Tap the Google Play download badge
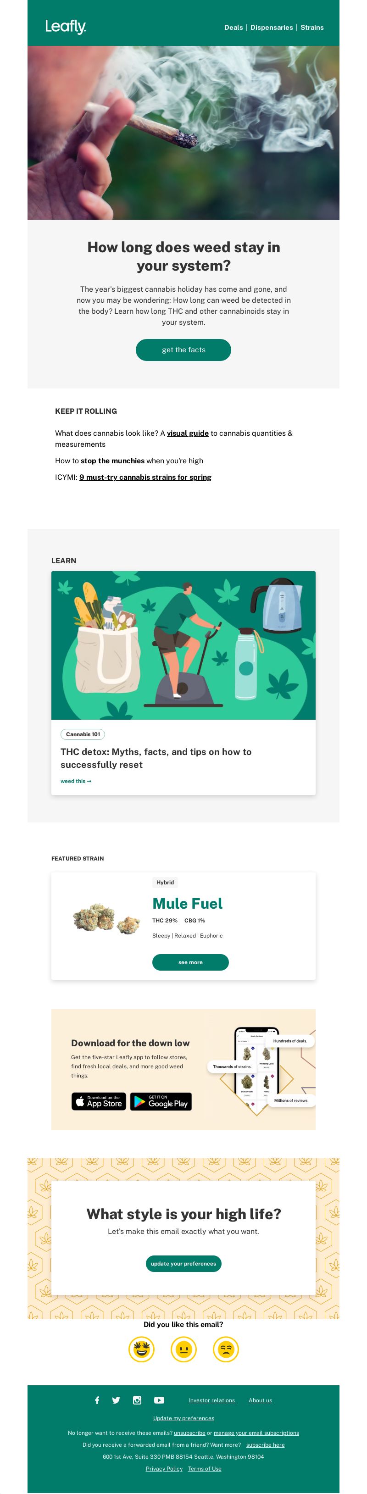This screenshot has width=367, height=1494. point(161,1101)
